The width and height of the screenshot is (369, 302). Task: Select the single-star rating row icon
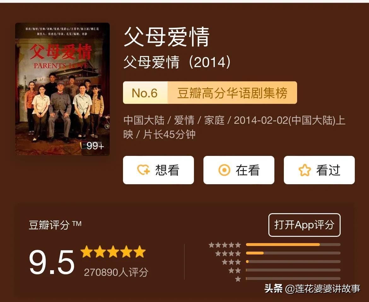pos(238,279)
